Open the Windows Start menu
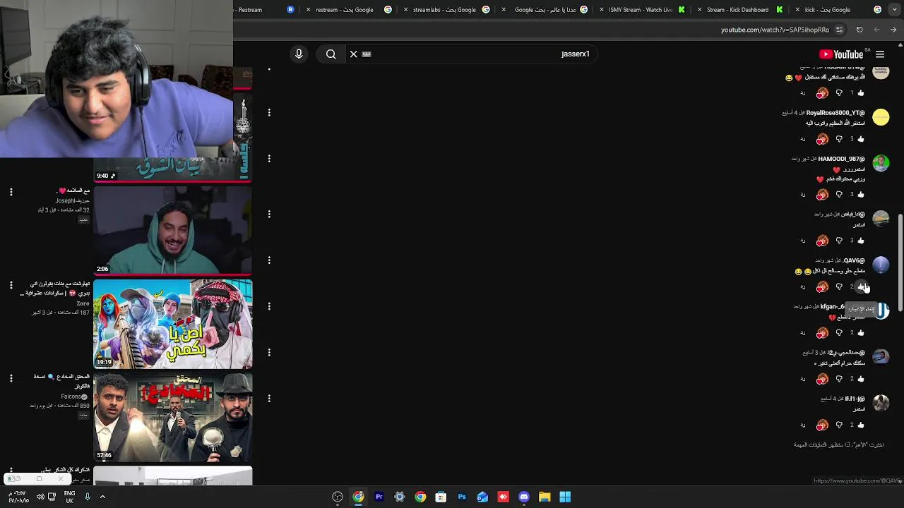This screenshot has width=904, height=508. (565, 497)
